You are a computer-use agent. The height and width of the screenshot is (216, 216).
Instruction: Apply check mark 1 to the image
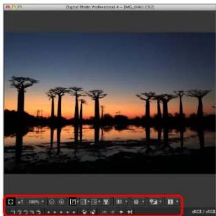13,212
